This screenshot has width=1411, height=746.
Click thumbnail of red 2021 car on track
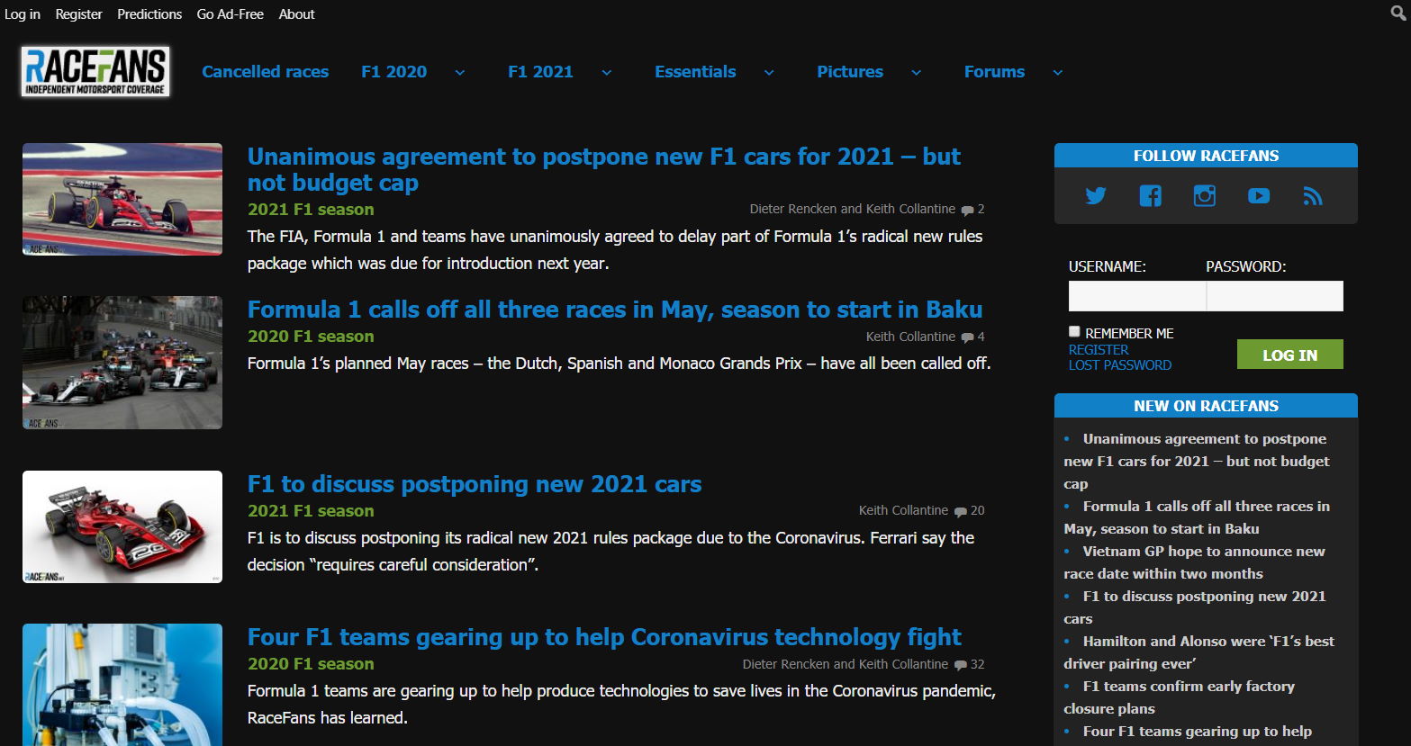pos(122,199)
